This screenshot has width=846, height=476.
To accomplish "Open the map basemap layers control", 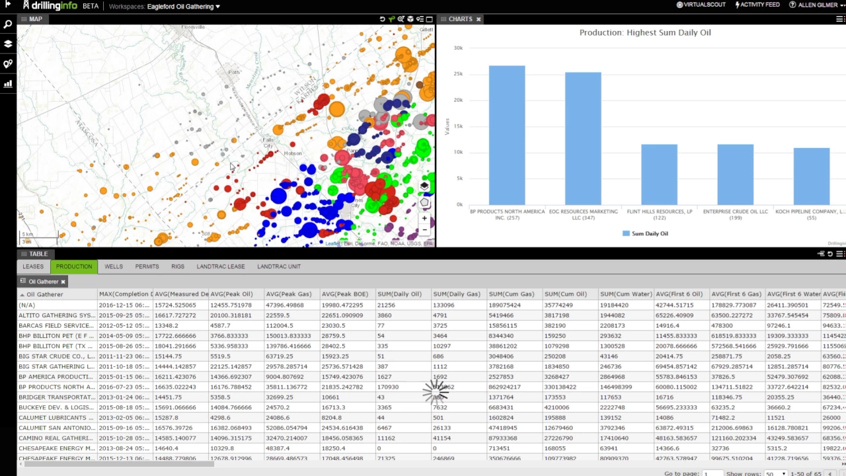I will 424,187.
